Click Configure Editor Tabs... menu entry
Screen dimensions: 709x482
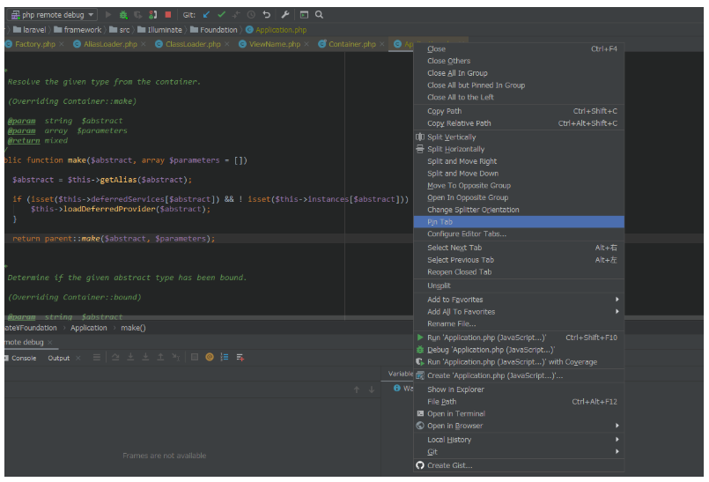pos(519,234)
